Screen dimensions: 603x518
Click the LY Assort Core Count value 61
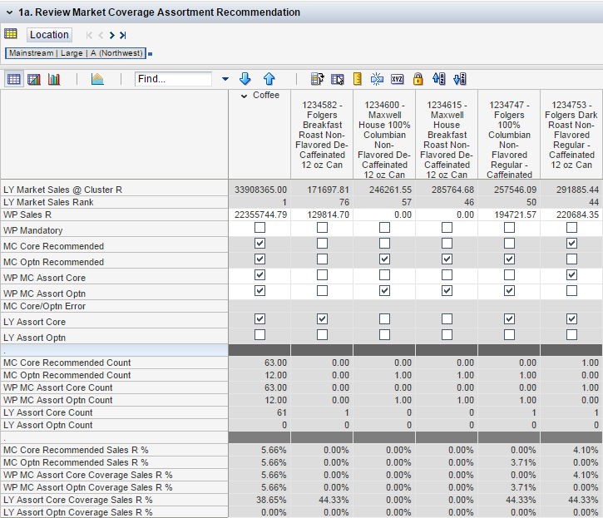point(260,412)
